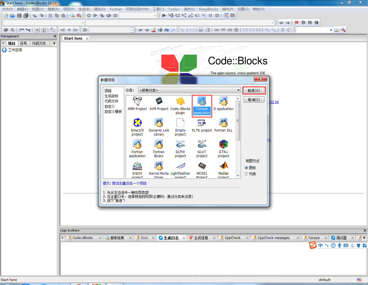The height and width of the screenshot is (285, 368).
Task: Select the GTK+ project template
Action: tap(223, 149)
